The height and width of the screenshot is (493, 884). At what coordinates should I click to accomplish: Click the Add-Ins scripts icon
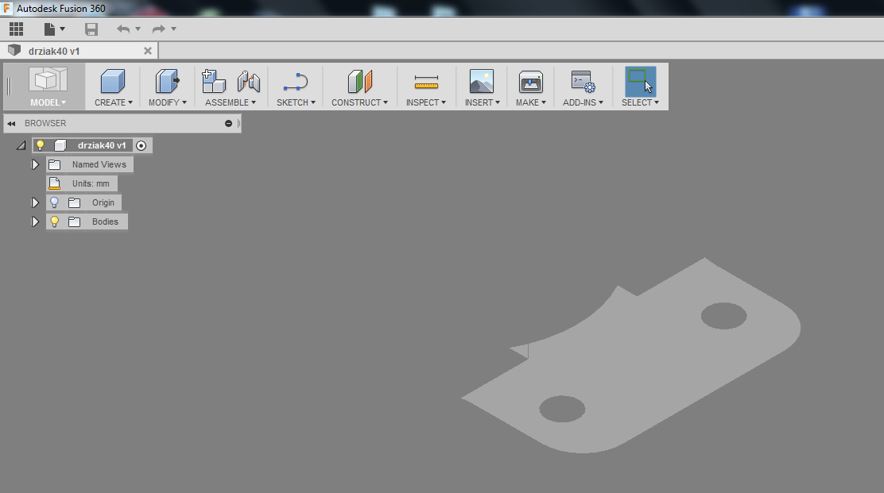coord(583,82)
